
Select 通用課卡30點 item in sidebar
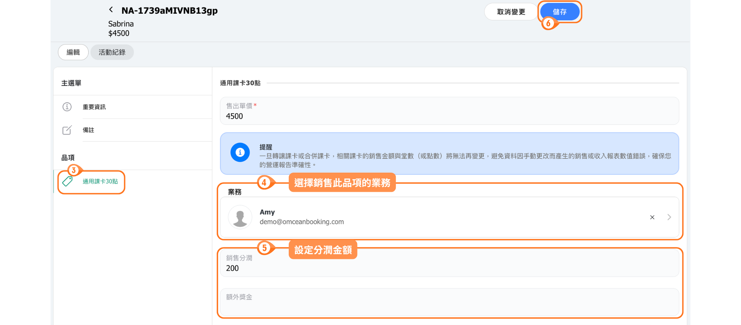100,181
